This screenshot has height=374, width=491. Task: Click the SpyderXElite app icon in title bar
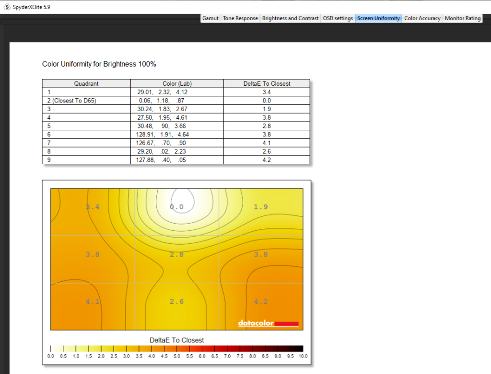pos(7,7)
